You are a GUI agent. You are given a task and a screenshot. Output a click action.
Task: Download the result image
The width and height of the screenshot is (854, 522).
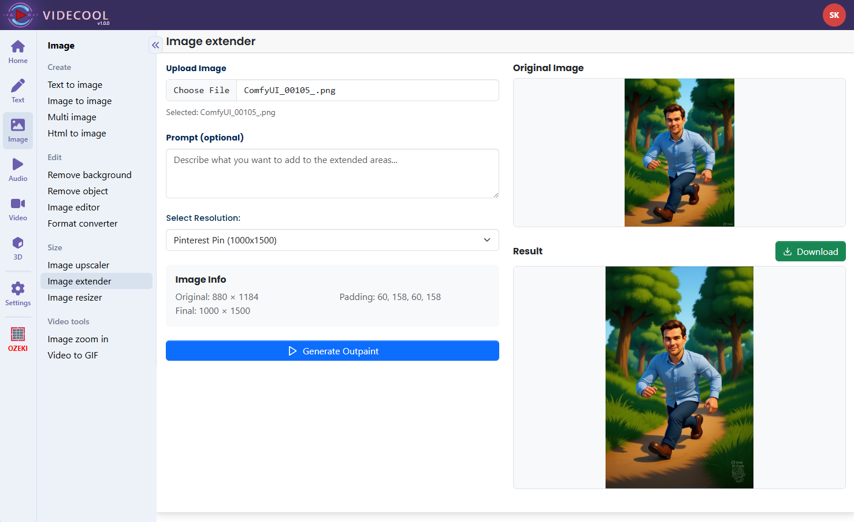click(x=810, y=251)
